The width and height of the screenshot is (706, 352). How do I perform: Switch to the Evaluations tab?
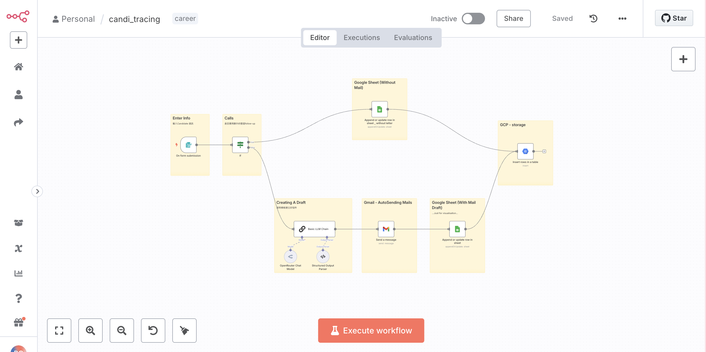(413, 38)
